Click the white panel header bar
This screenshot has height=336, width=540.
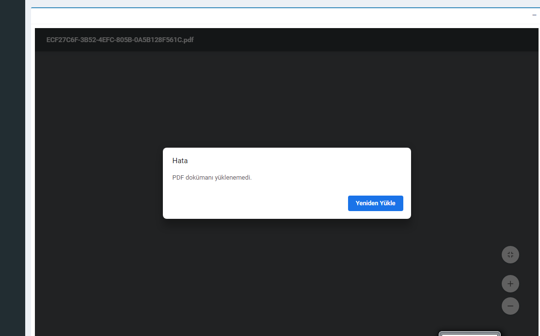click(x=281, y=16)
